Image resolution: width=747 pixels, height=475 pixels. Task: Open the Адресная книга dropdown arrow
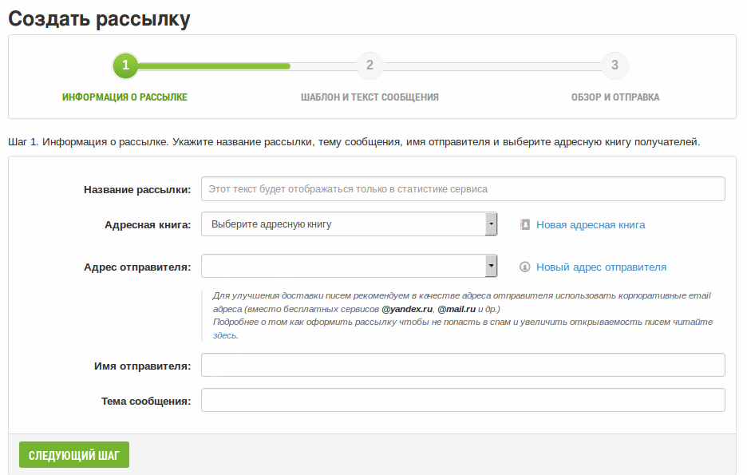click(491, 224)
